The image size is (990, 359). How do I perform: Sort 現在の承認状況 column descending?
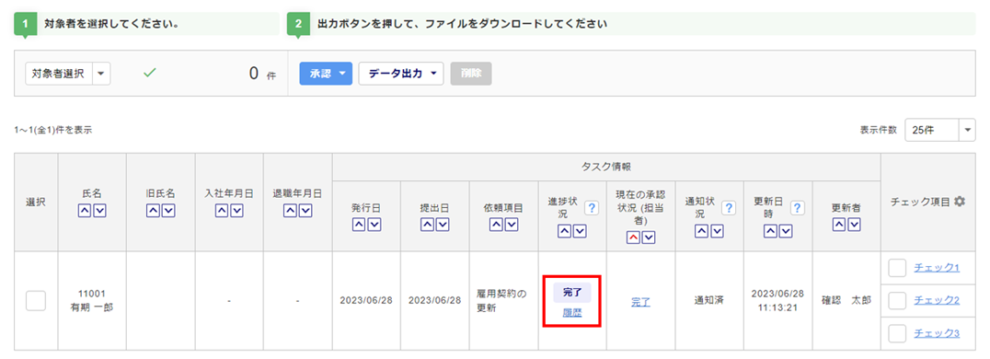(x=648, y=237)
